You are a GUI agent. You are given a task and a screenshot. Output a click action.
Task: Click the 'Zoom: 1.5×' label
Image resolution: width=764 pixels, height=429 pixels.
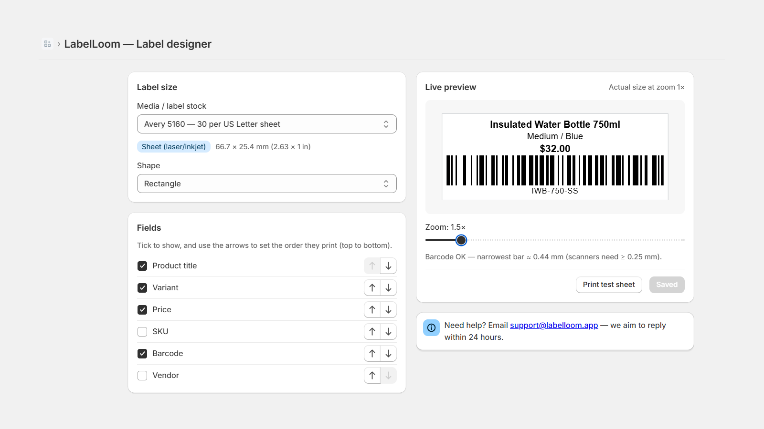click(x=446, y=227)
